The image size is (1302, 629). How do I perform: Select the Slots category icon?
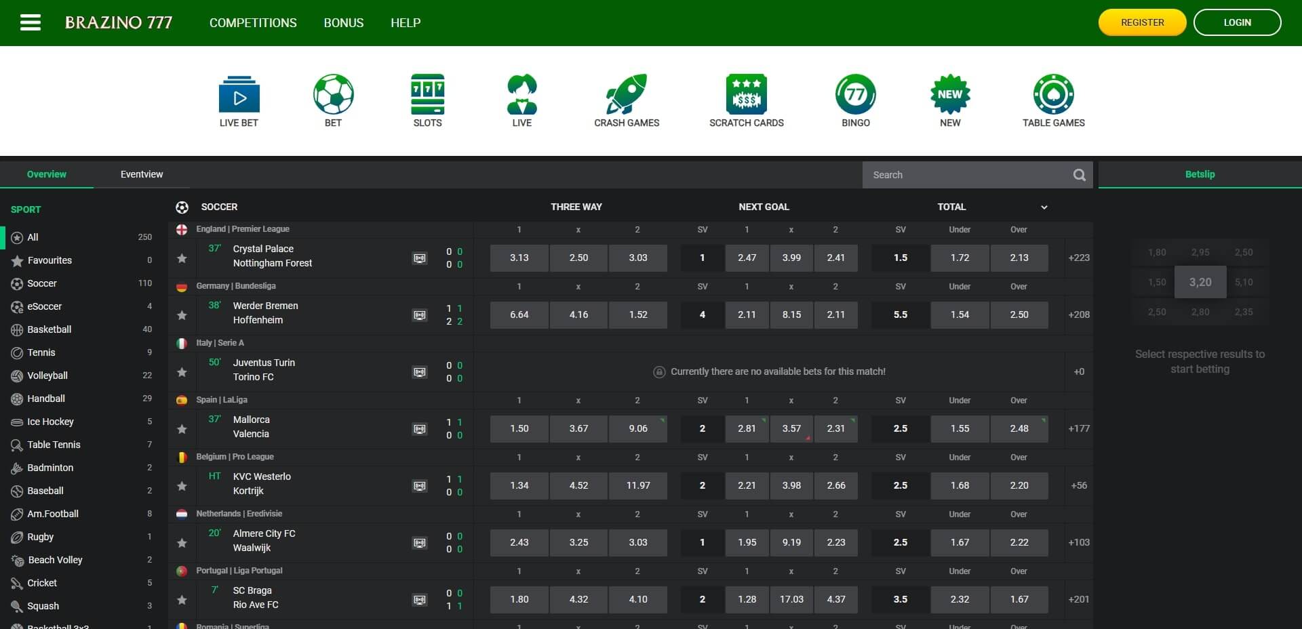pyautogui.click(x=427, y=100)
